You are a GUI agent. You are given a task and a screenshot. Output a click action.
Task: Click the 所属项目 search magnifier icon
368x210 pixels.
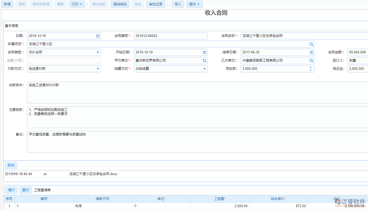pyautogui.click(x=311, y=44)
